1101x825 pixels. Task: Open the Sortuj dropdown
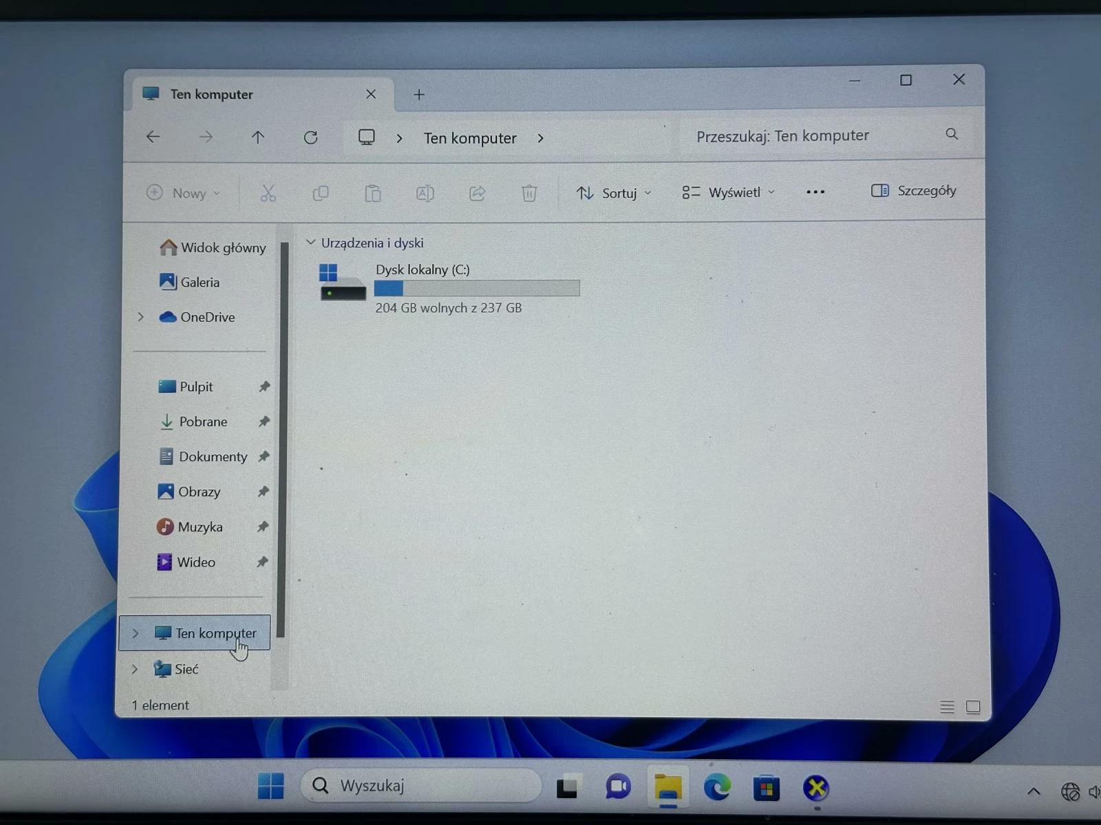pos(613,193)
